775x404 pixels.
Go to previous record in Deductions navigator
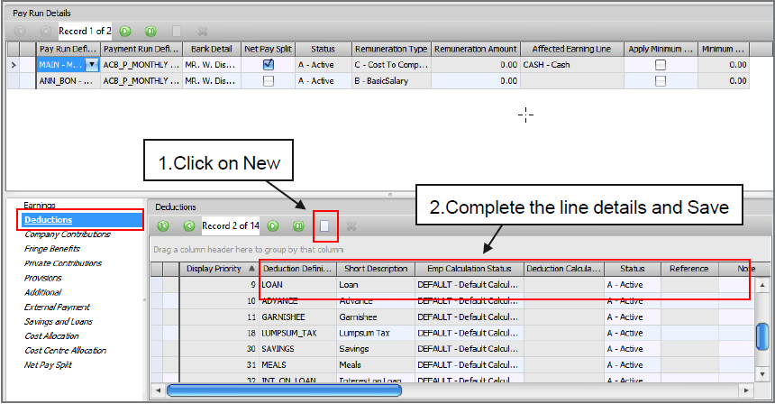click(189, 226)
